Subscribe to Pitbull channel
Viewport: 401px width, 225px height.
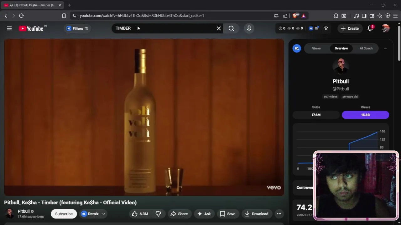pyautogui.click(x=64, y=214)
